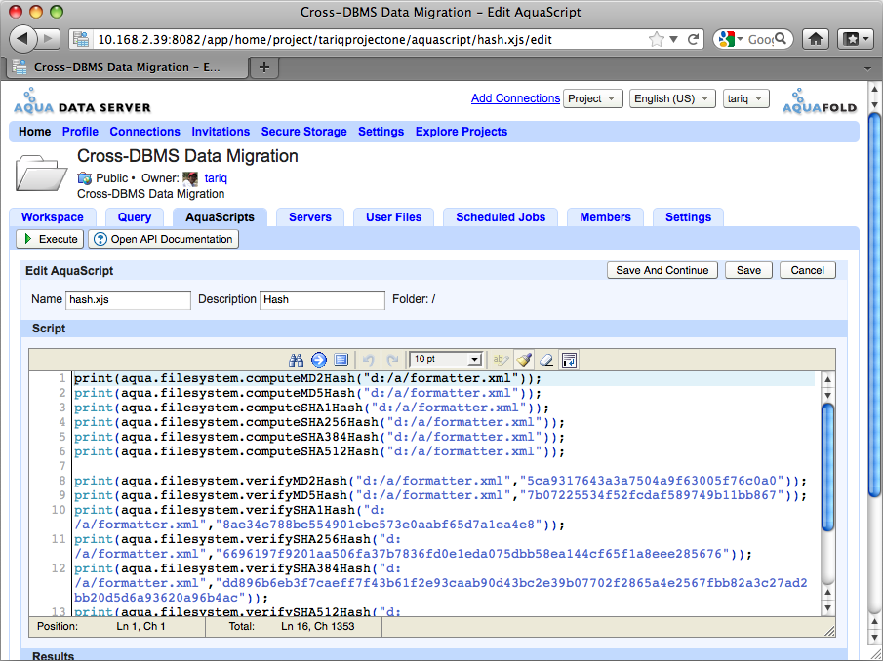Open the browser home page icon
This screenshot has height=661, width=883.
(x=816, y=39)
